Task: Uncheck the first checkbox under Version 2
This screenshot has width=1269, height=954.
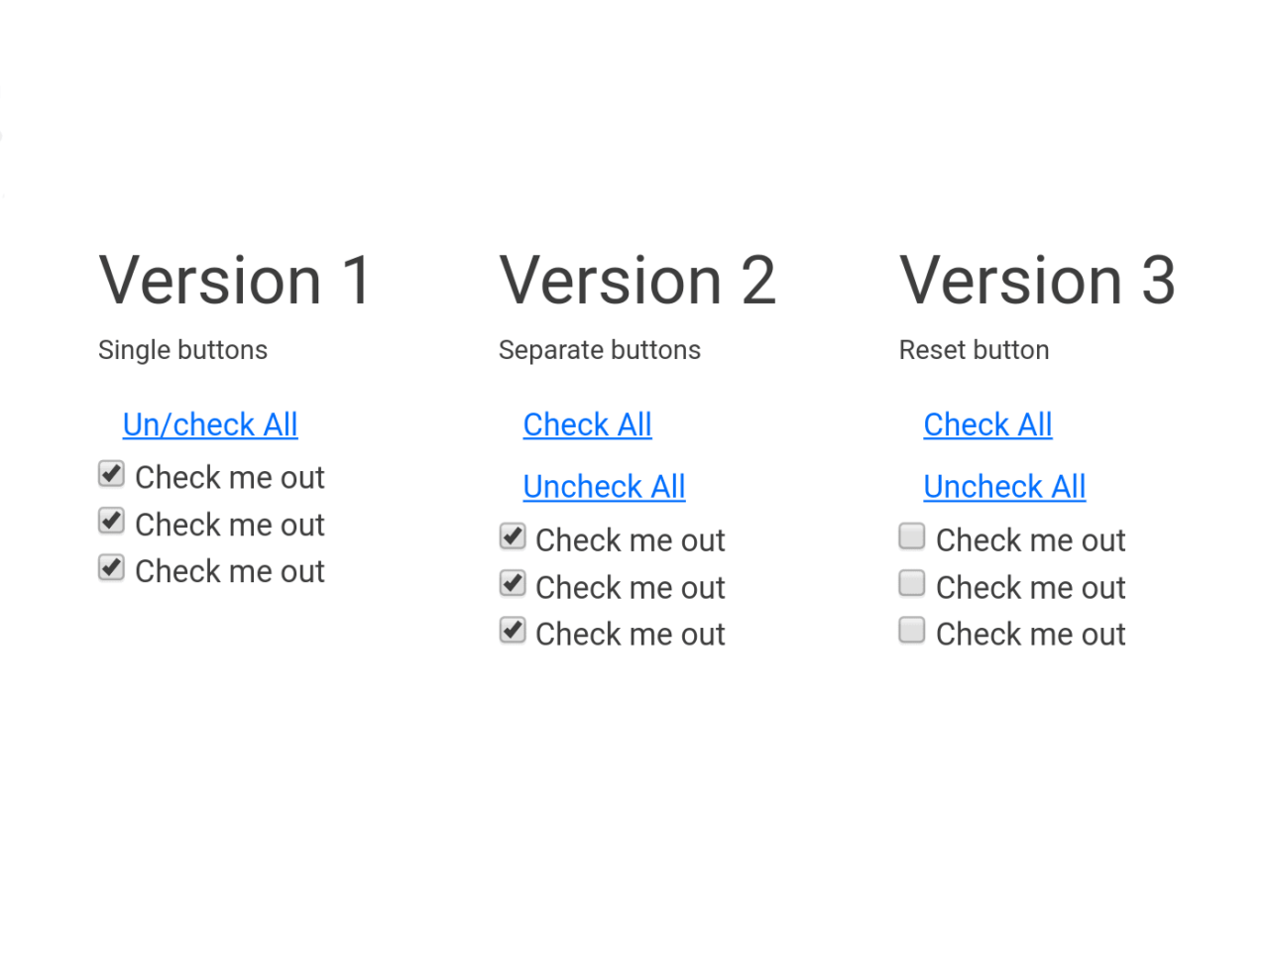Action: (512, 536)
